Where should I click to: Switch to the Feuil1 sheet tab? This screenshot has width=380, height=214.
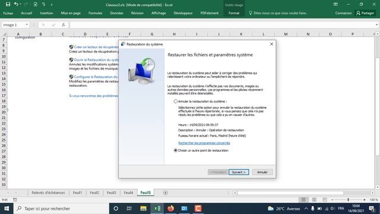pyautogui.click(x=77, y=193)
